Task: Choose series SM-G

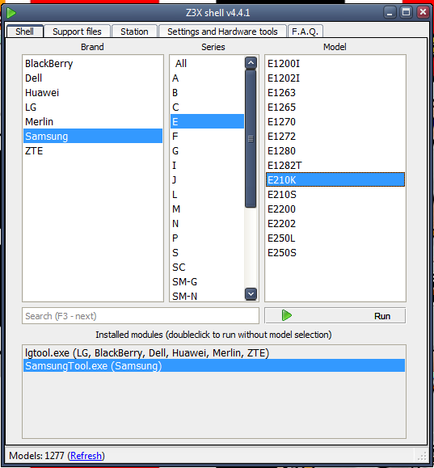Action: 207,281
